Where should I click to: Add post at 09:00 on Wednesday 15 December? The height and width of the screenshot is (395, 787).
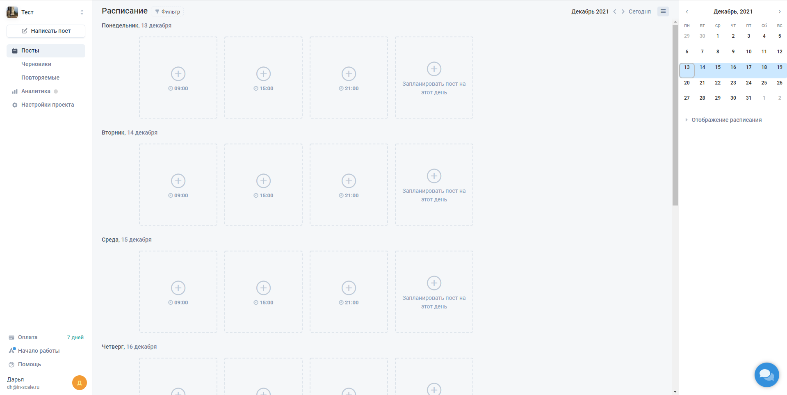pyautogui.click(x=178, y=292)
